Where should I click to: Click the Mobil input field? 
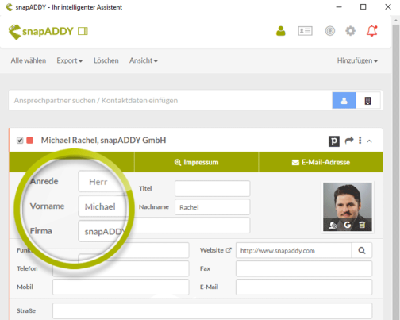pyautogui.click(x=121, y=287)
